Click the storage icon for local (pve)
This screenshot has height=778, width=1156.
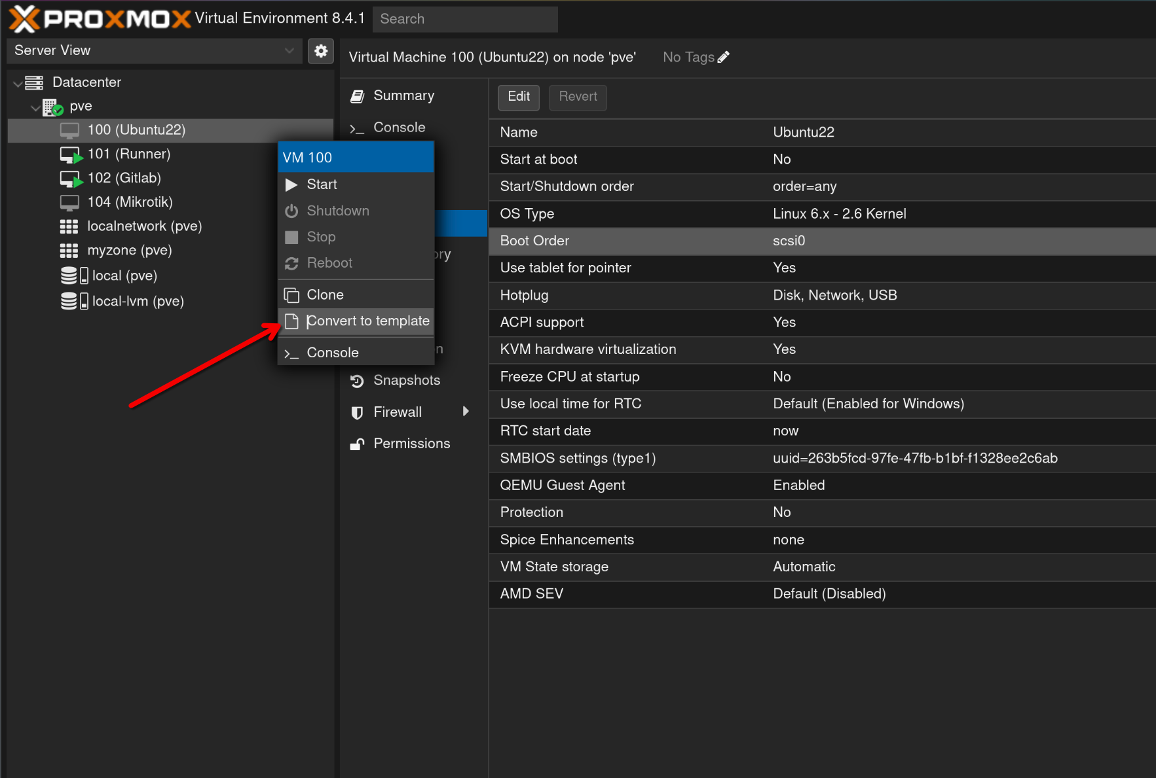click(x=74, y=275)
